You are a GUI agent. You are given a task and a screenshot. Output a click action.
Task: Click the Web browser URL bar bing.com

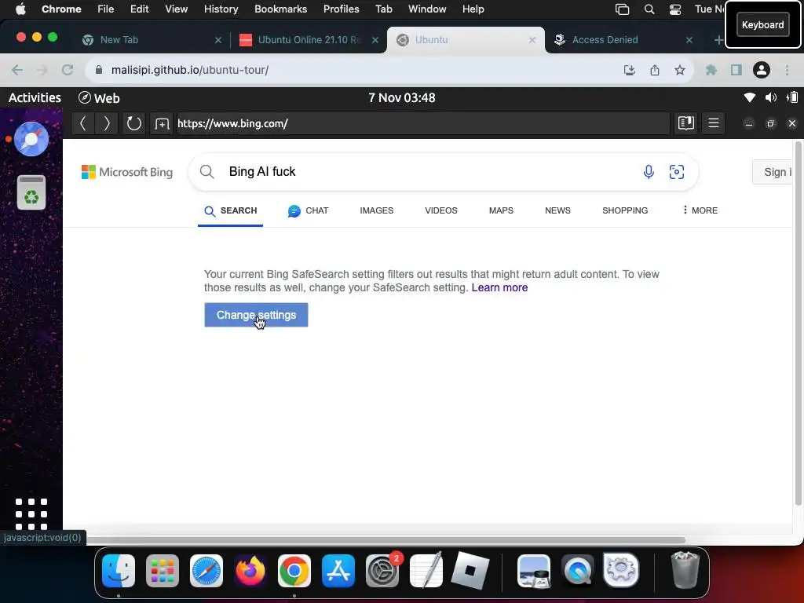[423, 123]
